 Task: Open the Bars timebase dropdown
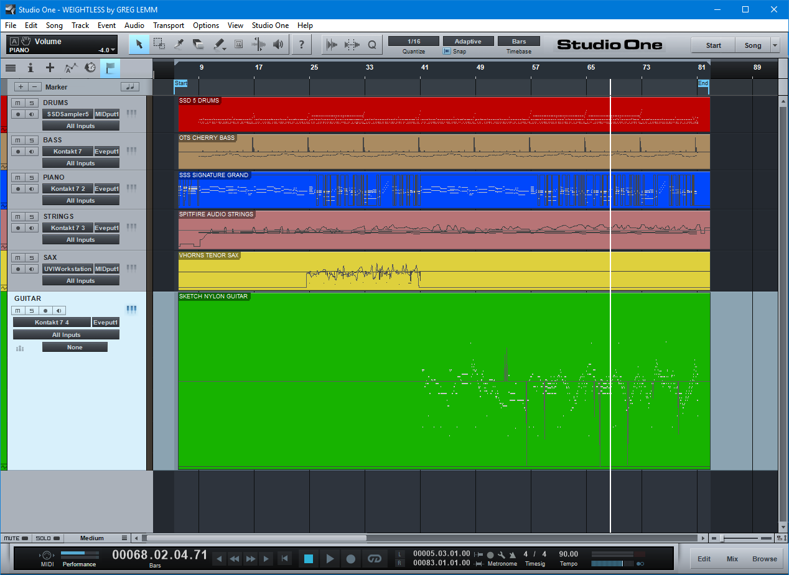pos(519,41)
